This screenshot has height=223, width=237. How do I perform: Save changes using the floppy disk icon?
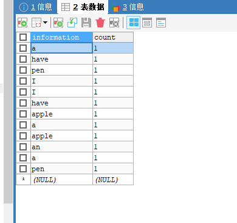point(86,23)
